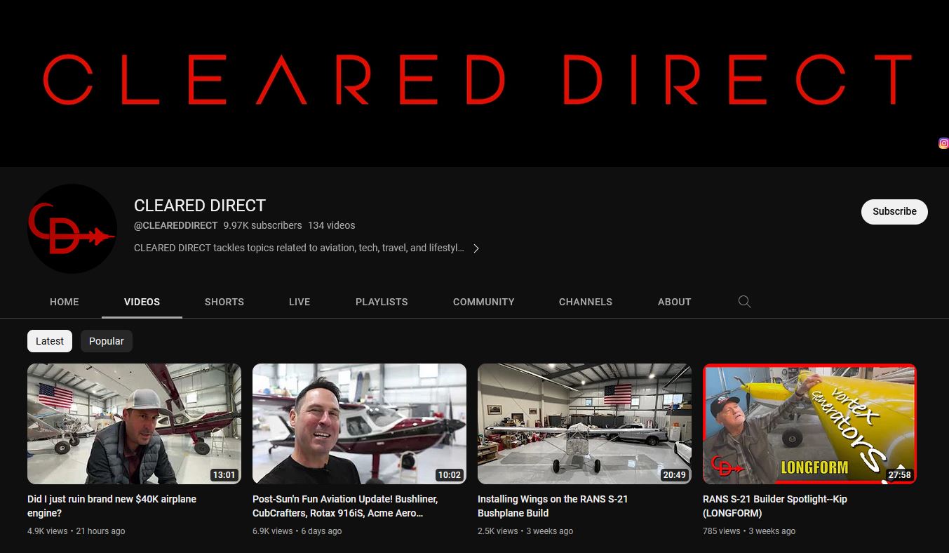The image size is (949, 553).
Task: Open the Channels tab
Action: pos(586,302)
